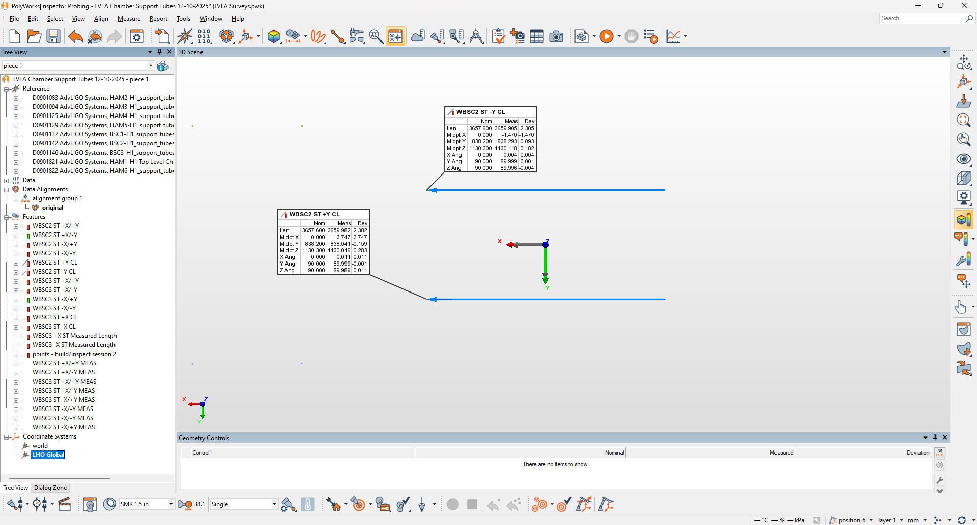The height and width of the screenshot is (525, 977).
Task: Open the piece 1 dropdown
Action: coord(151,66)
